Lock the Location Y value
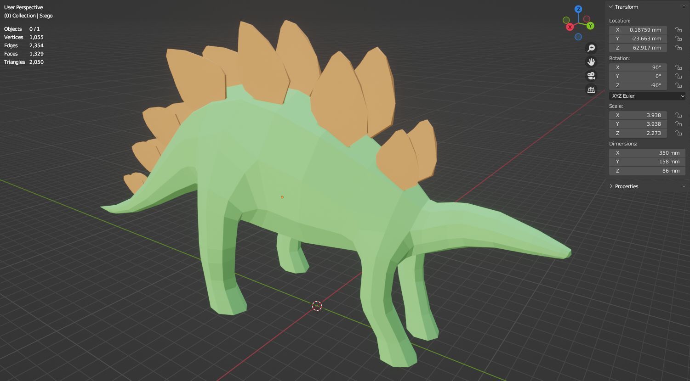This screenshot has width=690, height=381. pyautogui.click(x=679, y=39)
